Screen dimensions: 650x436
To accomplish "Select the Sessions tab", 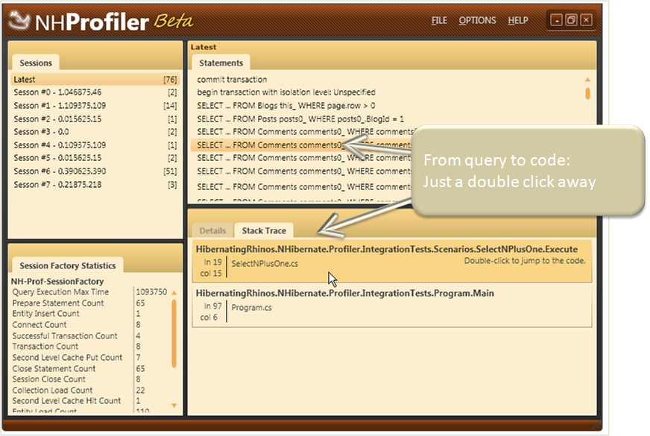I will 36,63.
